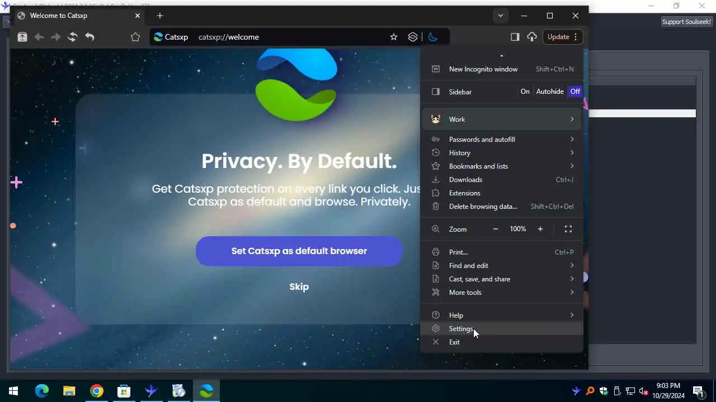The width and height of the screenshot is (716, 402).
Task: Reload the page with refresh icon
Action: [73, 37]
